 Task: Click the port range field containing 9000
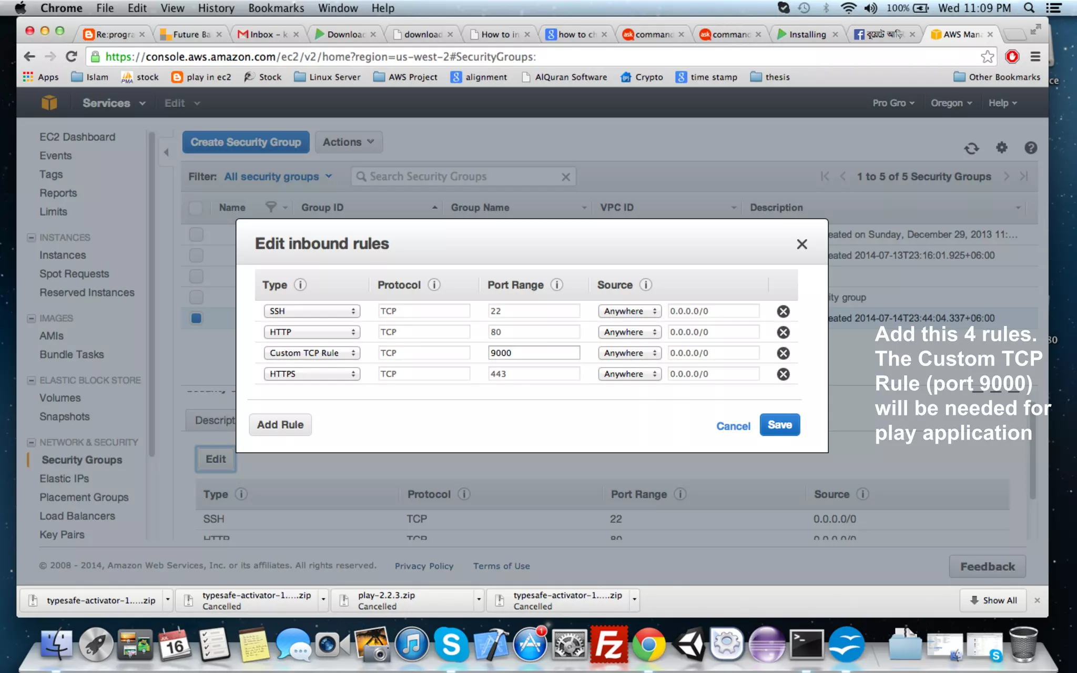(533, 353)
